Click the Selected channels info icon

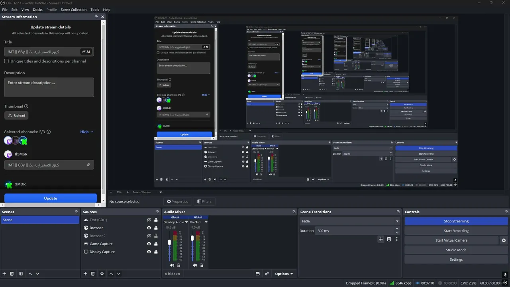pyautogui.click(x=49, y=132)
